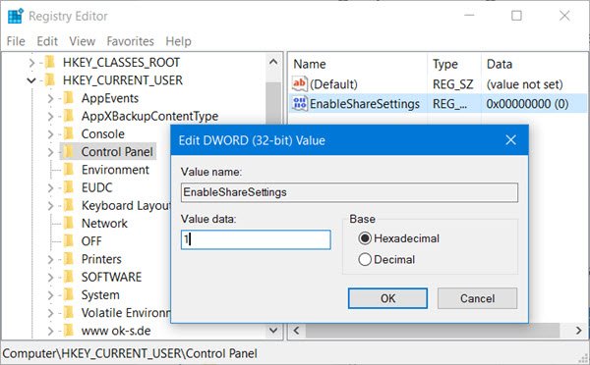Click the Value name field

point(349,192)
